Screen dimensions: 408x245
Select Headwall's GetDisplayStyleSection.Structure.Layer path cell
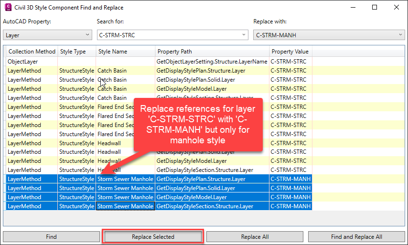pos(212,170)
